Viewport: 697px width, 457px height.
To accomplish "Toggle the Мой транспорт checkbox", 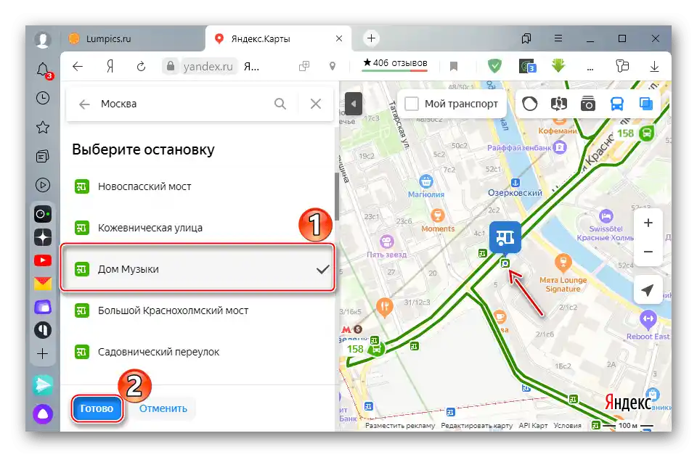I will coord(412,104).
